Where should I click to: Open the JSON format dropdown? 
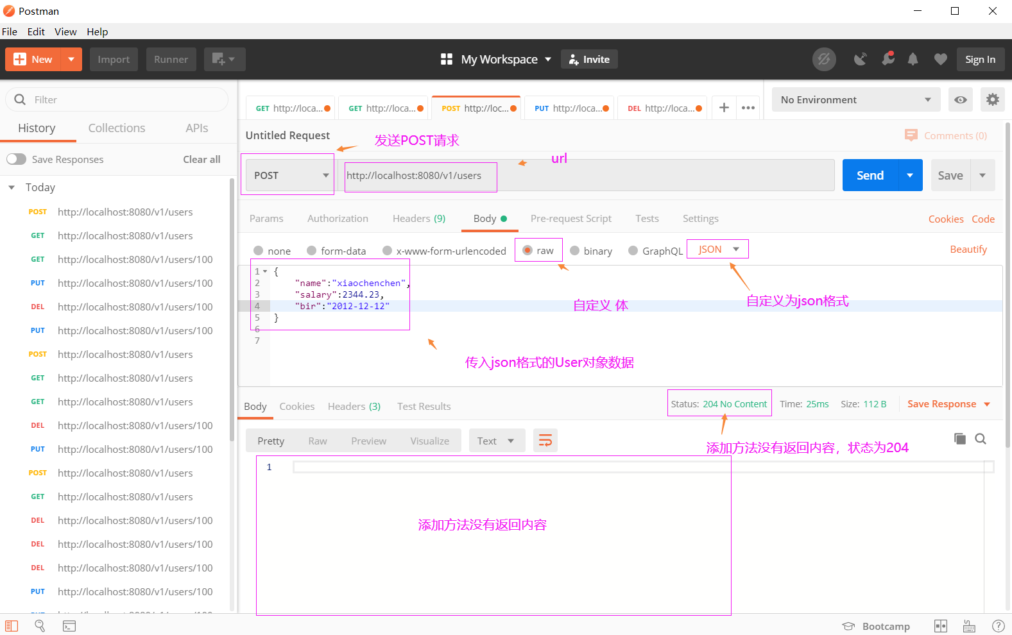[x=718, y=249]
